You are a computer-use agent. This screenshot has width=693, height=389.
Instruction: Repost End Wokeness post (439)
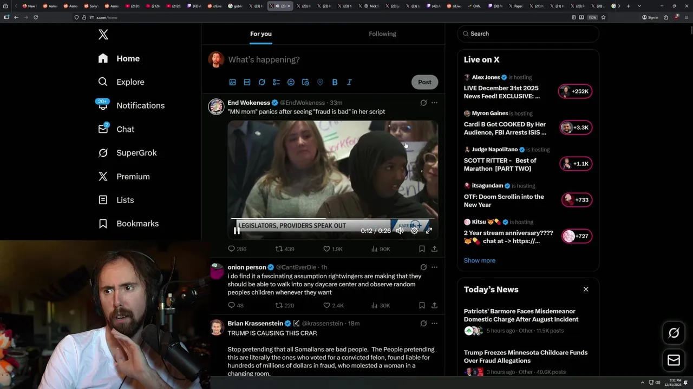[x=285, y=249]
